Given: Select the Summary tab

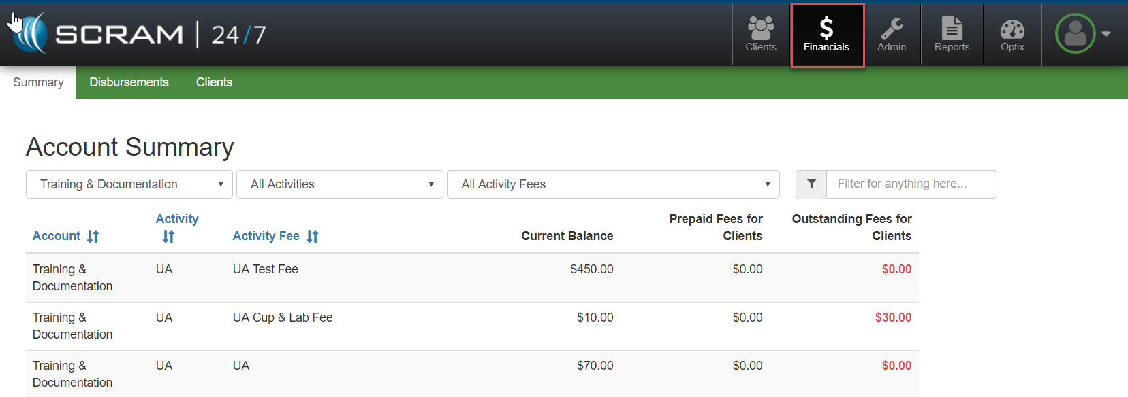Looking at the screenshot, I should tap(38, 82).
